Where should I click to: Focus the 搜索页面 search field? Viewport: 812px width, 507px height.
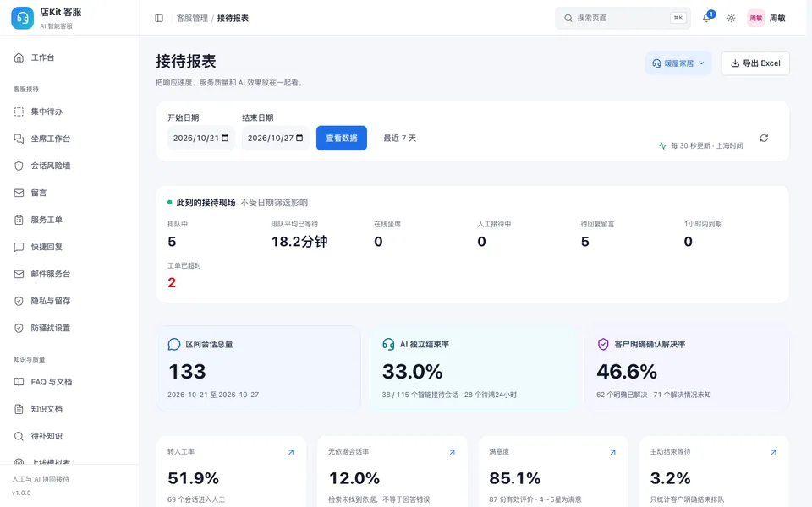[x=623, y=18]
